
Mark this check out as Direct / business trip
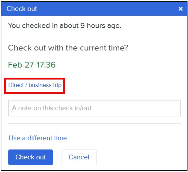[x=35, y=85]
